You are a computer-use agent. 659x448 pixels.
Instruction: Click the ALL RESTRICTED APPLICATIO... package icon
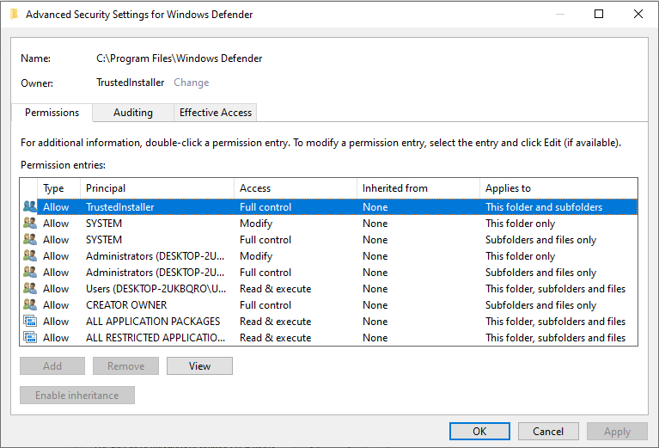pyautogui.click(x=30, y=337)
